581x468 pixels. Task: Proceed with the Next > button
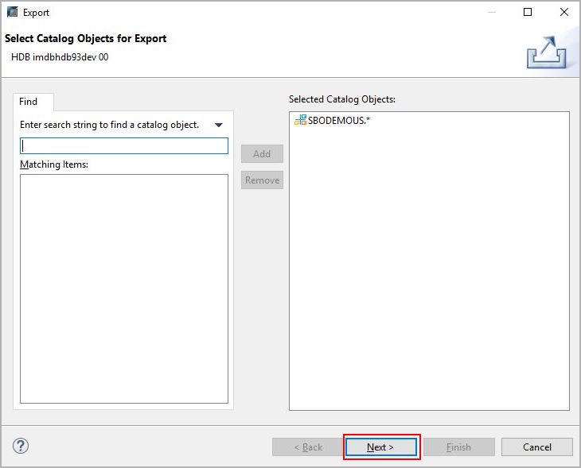(380, 447)
